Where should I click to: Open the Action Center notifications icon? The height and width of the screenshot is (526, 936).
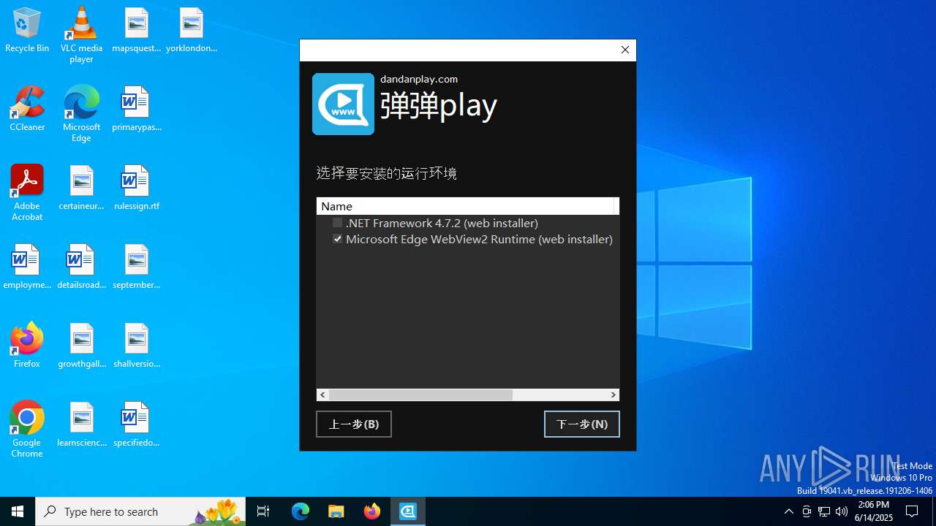tap(912, 511)
